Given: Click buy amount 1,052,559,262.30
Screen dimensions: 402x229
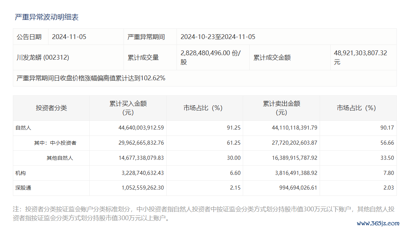Looking at the screenshot, I should pos(143,188).
